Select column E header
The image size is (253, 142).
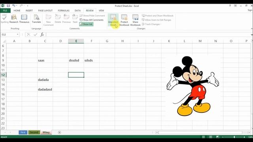tap(76, 41)
